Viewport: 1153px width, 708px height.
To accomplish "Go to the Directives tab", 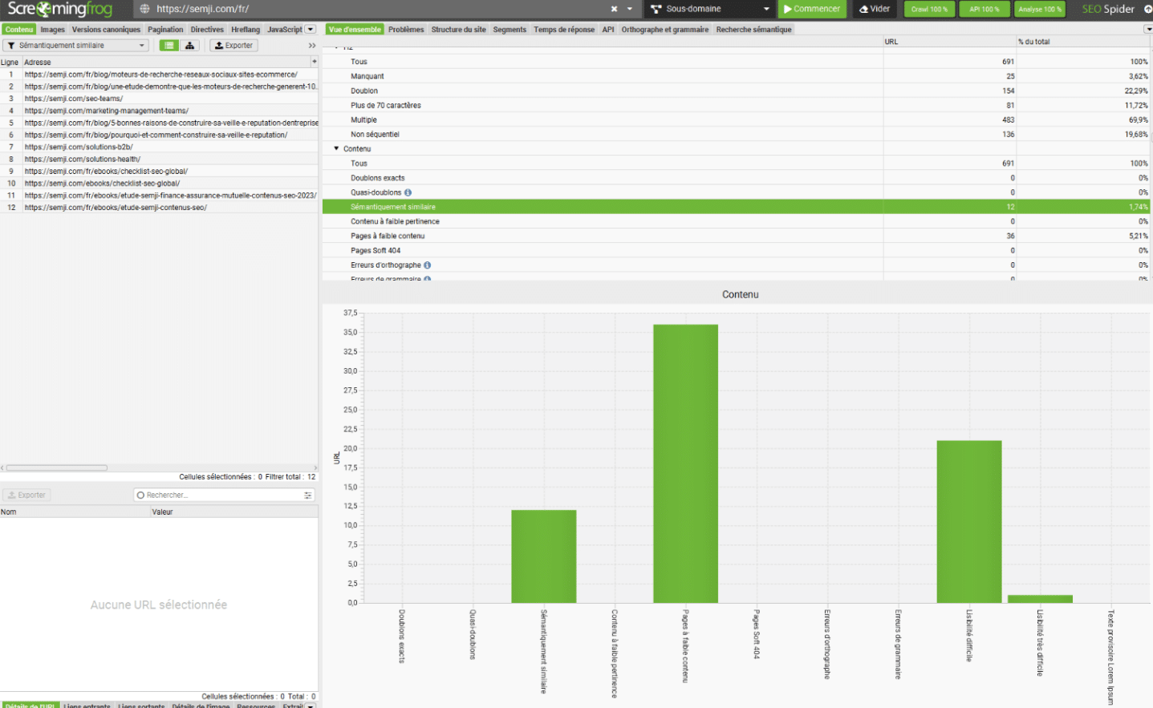I will (207, 30).
